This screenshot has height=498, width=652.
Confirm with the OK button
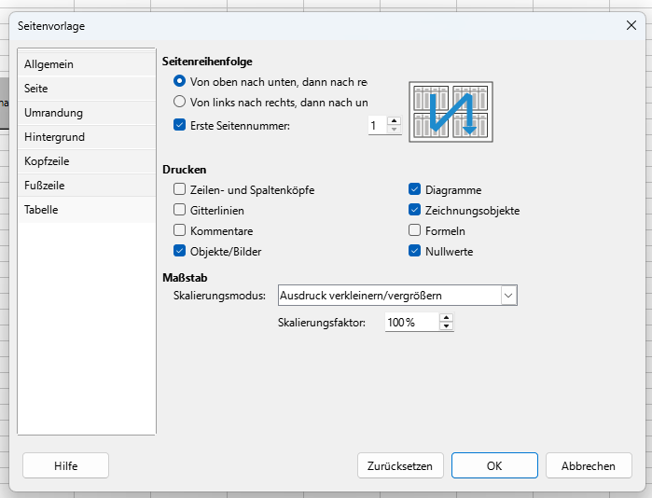(x=494, y=465)
